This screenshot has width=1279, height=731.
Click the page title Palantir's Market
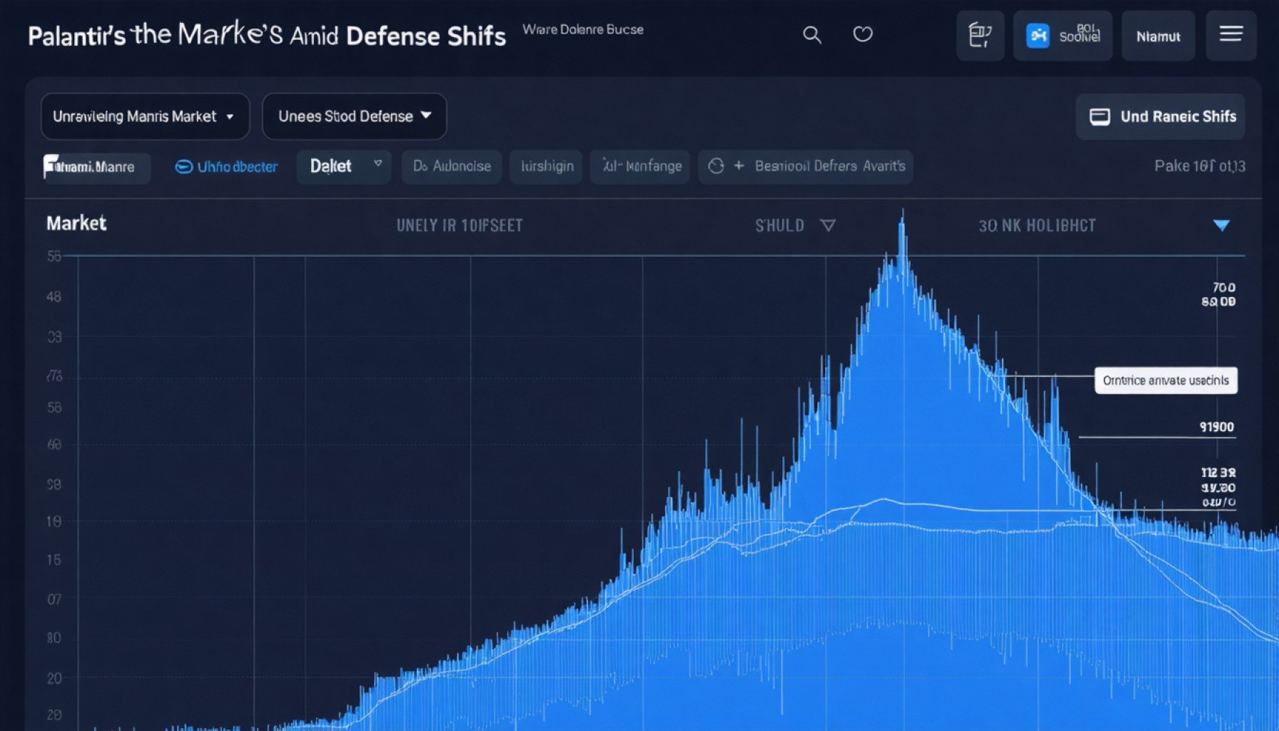[267, 36]
